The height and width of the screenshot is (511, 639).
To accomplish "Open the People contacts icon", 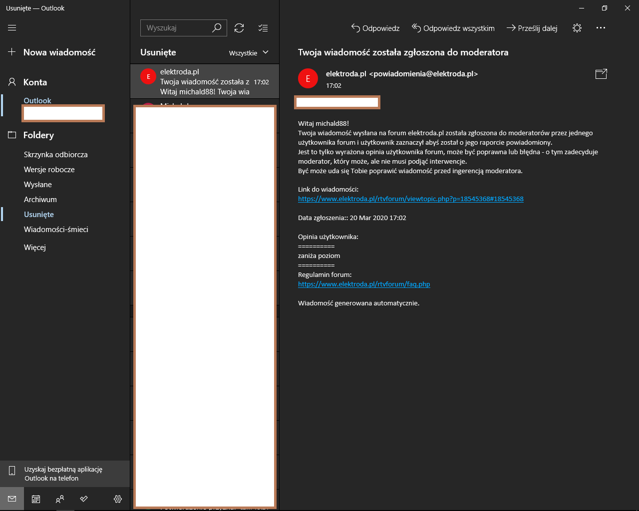I will coord(60,499).
